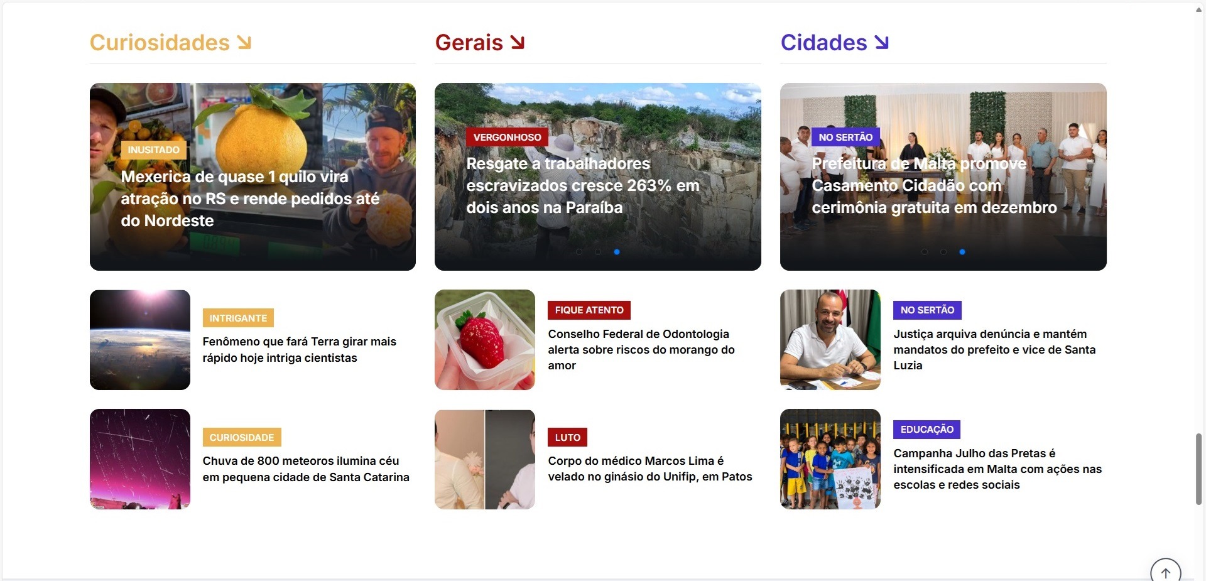This screenshot has width=1206, height=581.
Task: Open the children Julho das Pretas thumbnail
Action: 830,459
